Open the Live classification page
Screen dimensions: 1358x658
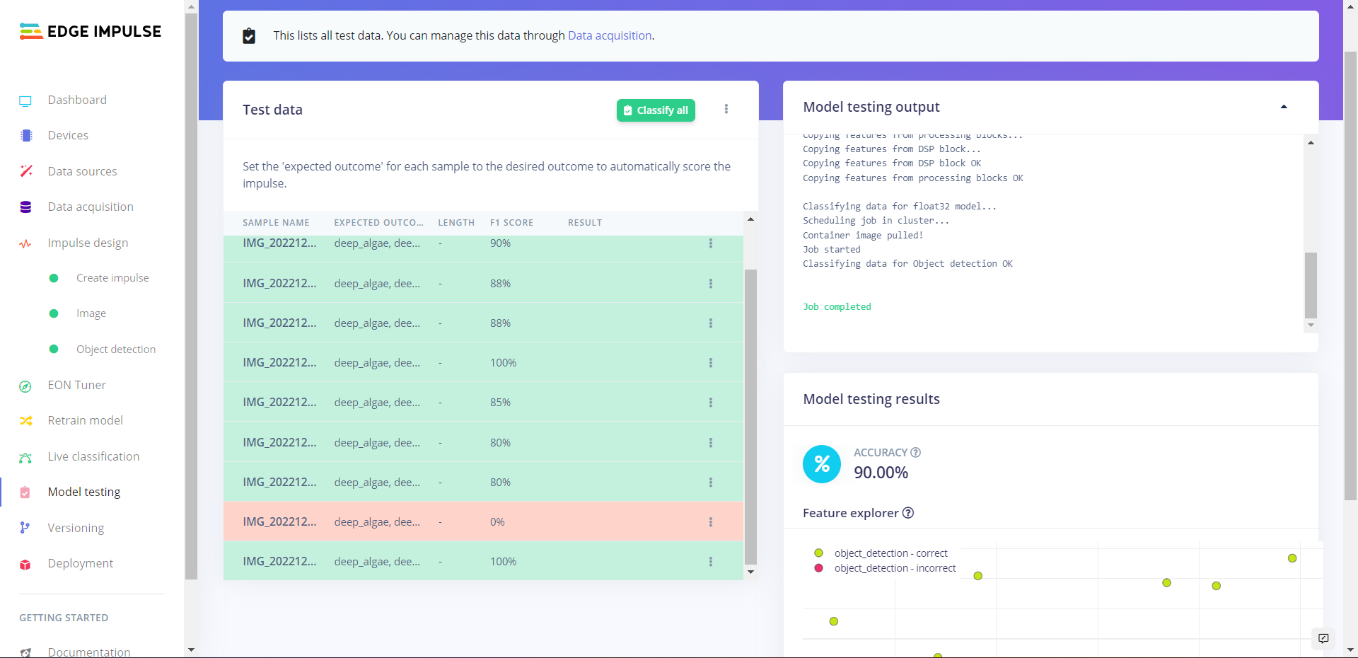[x=93, y=456]
